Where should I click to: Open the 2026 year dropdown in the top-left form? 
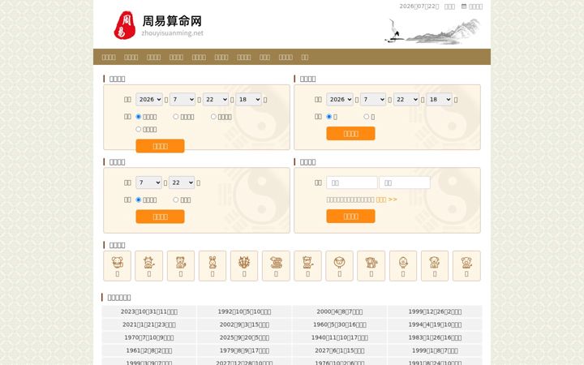pos(149,100)
